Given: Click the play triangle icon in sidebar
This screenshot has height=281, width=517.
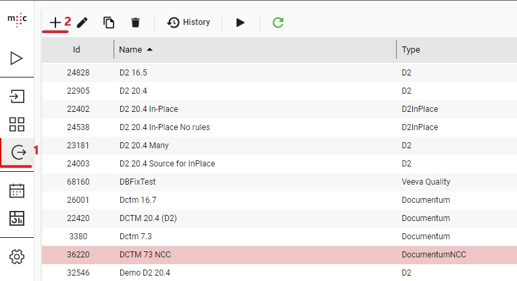Looking at the screenshot, I should [17, 59].
